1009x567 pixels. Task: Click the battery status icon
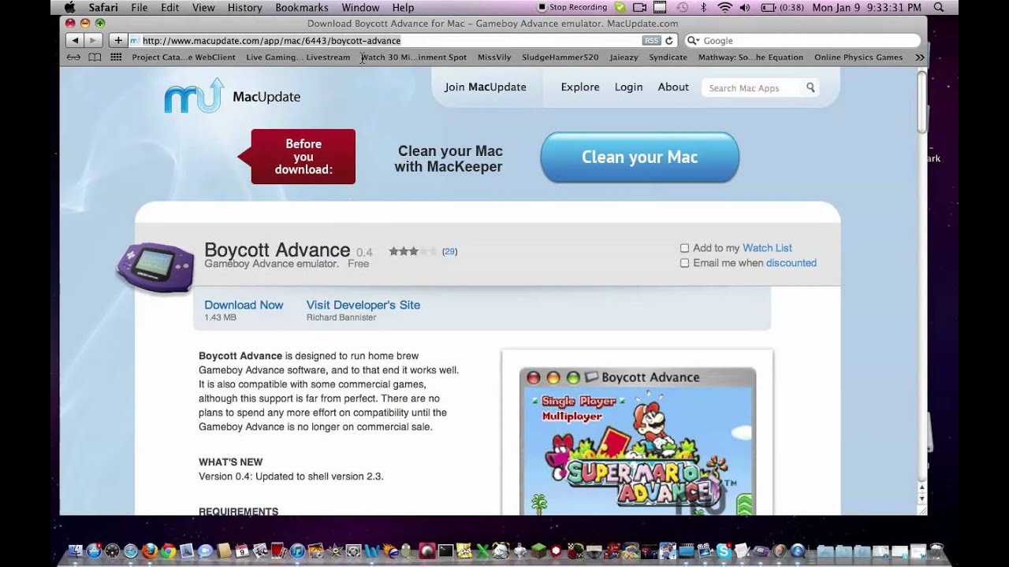[767, 8]
